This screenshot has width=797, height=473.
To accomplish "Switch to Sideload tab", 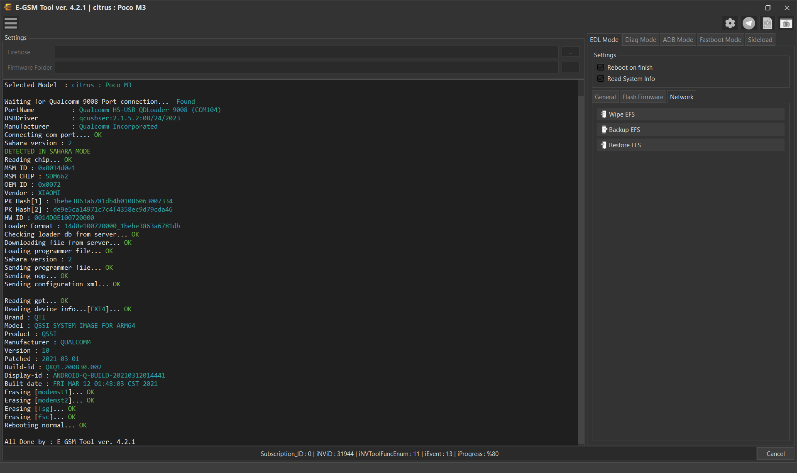I will pyautogui.click(x=760, y=40).
